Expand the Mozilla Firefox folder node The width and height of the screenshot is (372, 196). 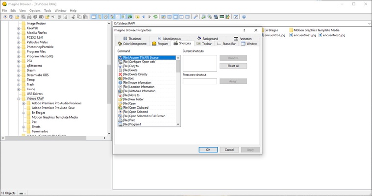coord(19,33)
